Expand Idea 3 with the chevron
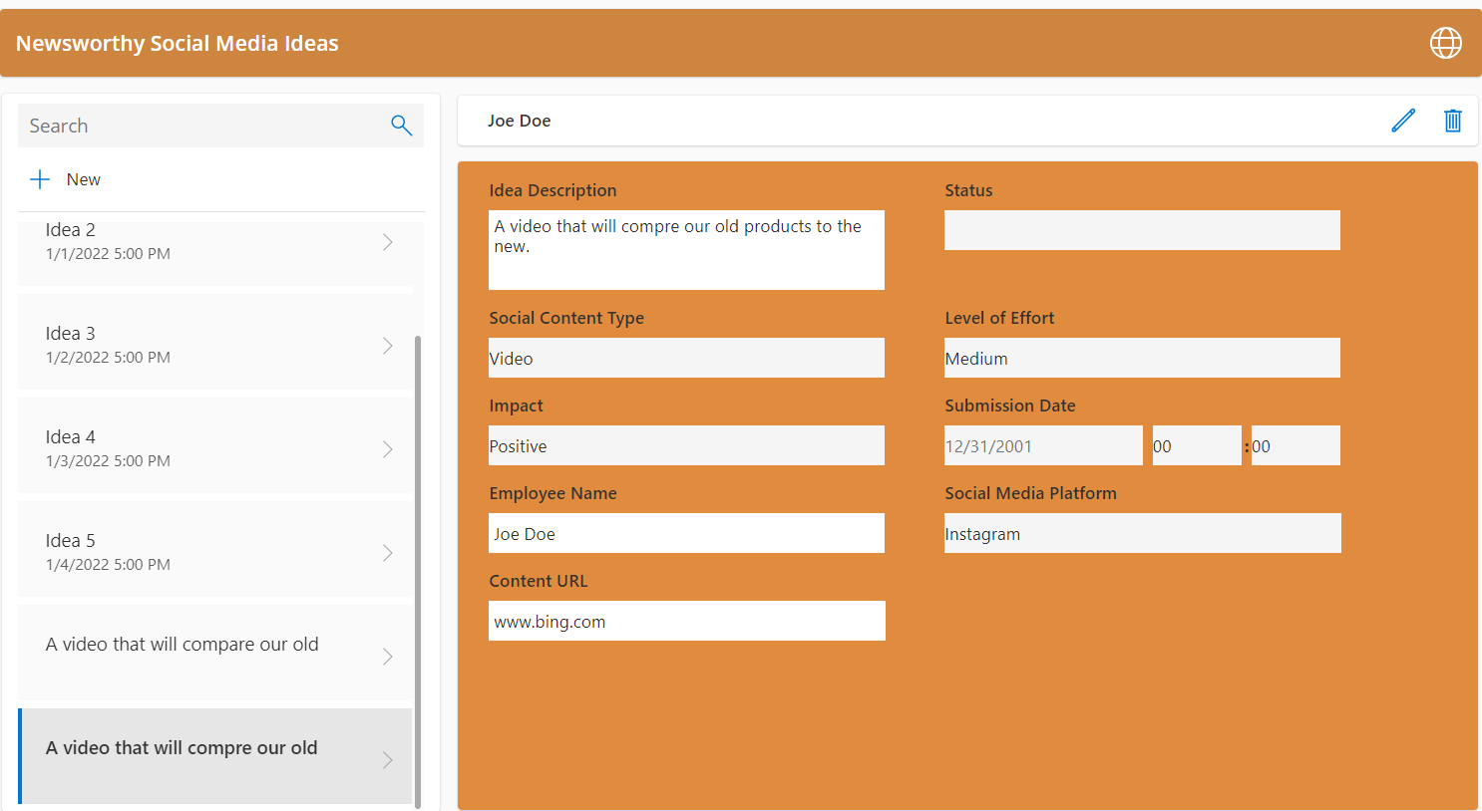The height and width of the screenshot is (811, 1482). pyautogui.click(x=388, y=345)
